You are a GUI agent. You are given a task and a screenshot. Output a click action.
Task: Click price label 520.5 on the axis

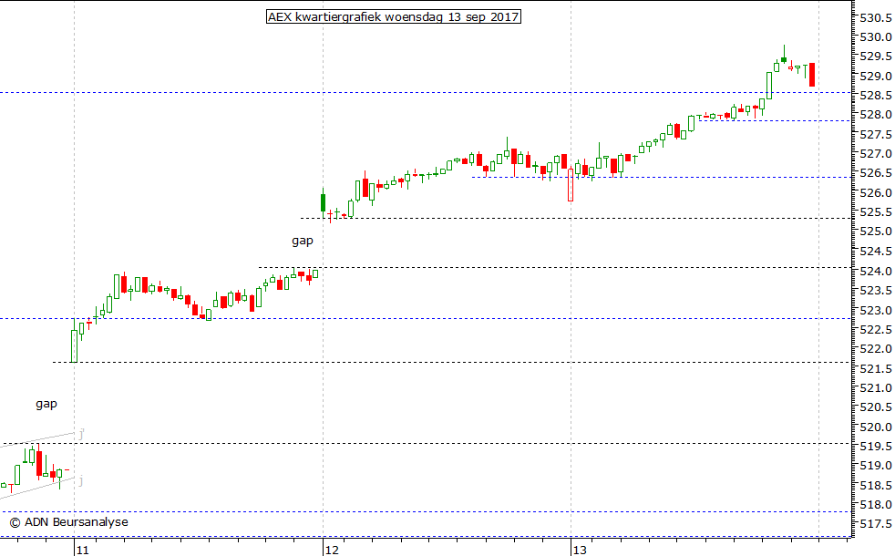coord(876,407)
